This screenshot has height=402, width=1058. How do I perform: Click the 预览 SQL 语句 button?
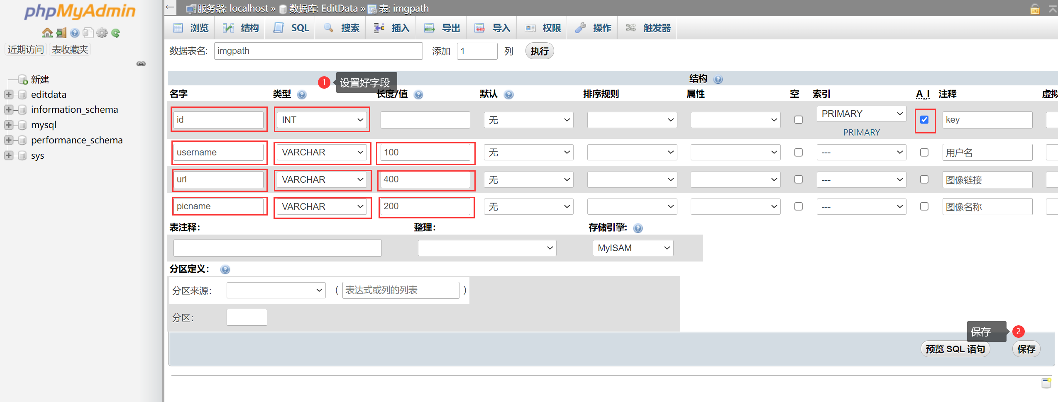pyautogui.click(x=955, y=349)
